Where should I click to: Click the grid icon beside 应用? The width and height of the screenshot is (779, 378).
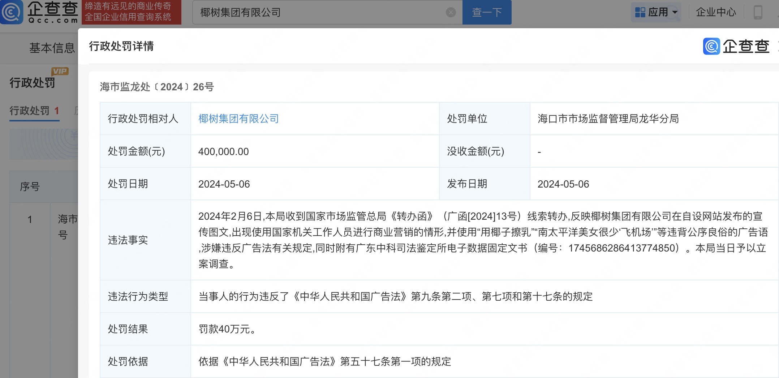pos(640,12)
